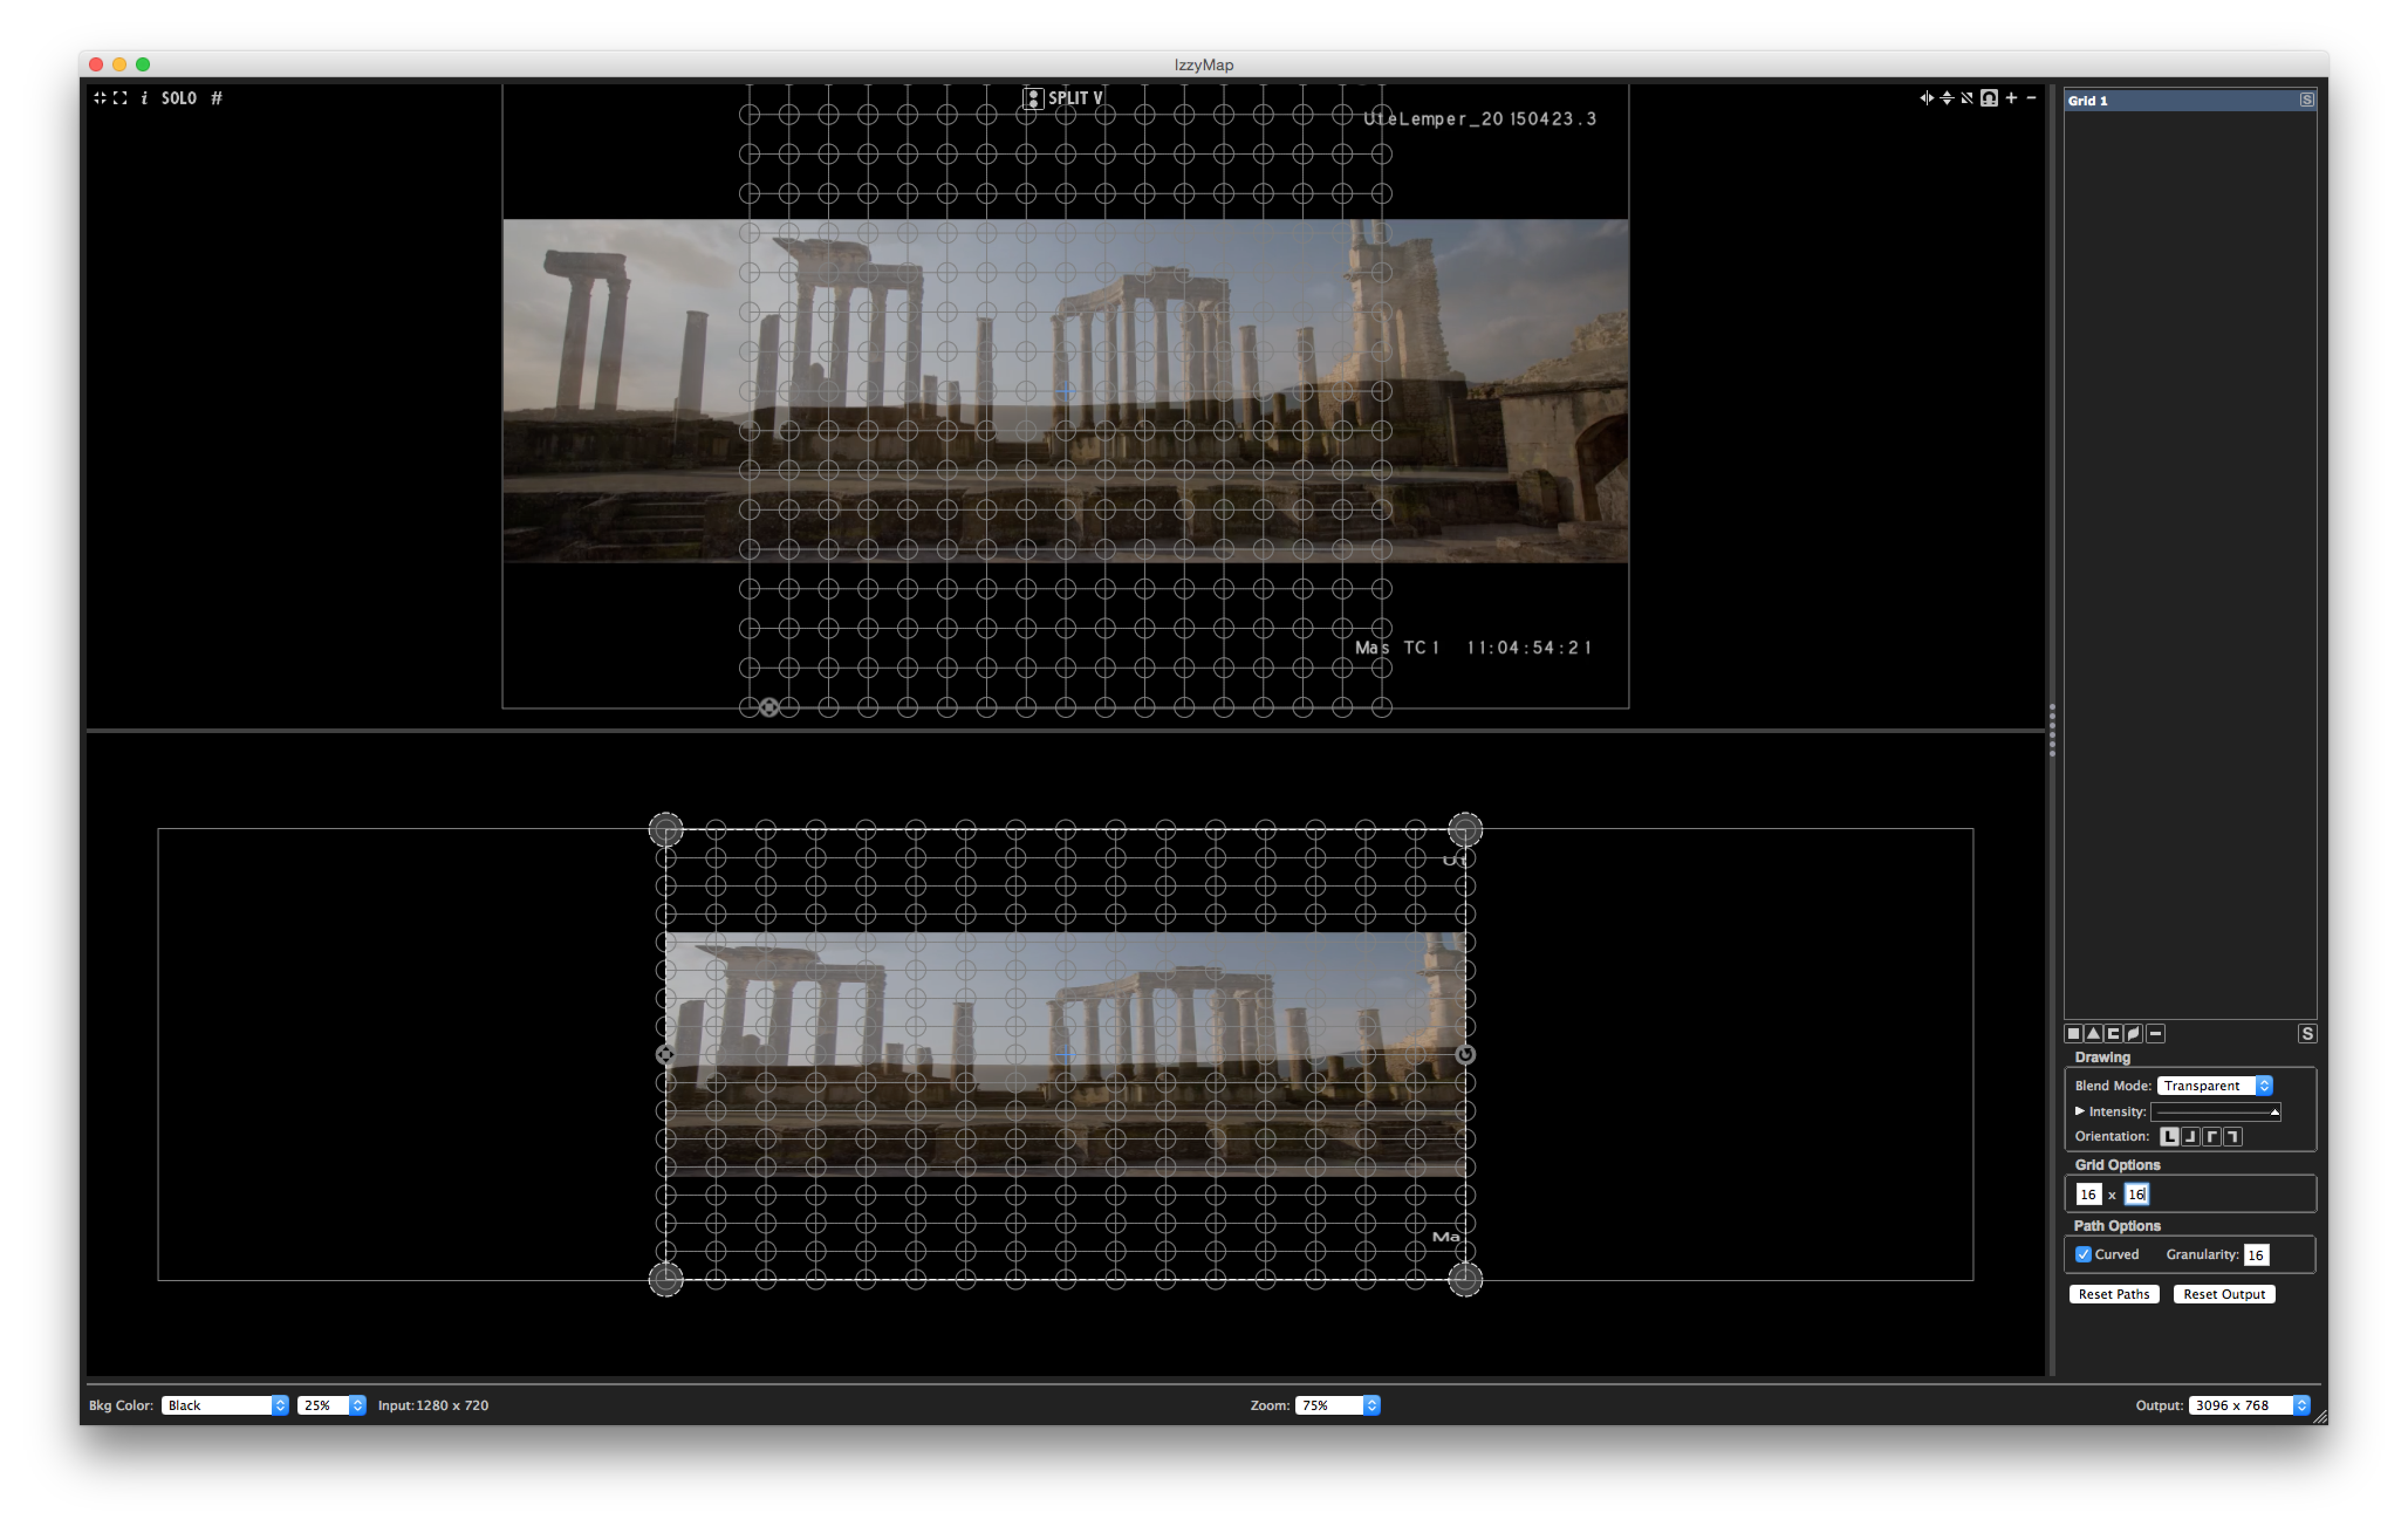The height and width of the screenshot is (1533, 2408).
Task: Flip horizontally using the mirror arrows icon
Action: click(x=1926, y=98)
